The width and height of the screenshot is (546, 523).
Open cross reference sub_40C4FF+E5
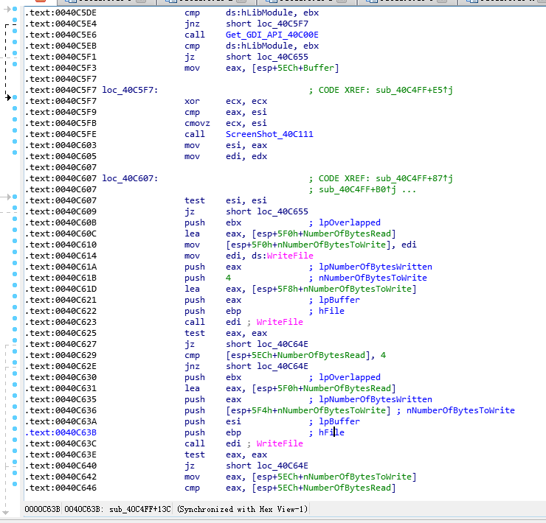tap(414, 90)
